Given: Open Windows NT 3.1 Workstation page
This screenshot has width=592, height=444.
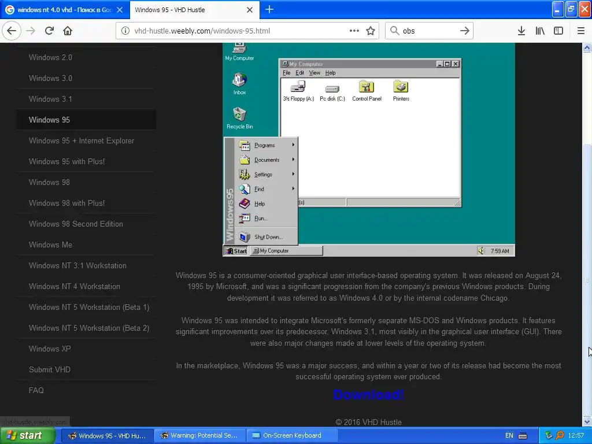Looking at the screenshot, I should [x=77, y=265].
